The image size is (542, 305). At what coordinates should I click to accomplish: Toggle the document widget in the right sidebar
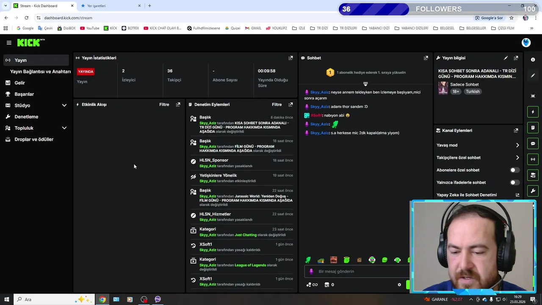[x=533, y=128]
